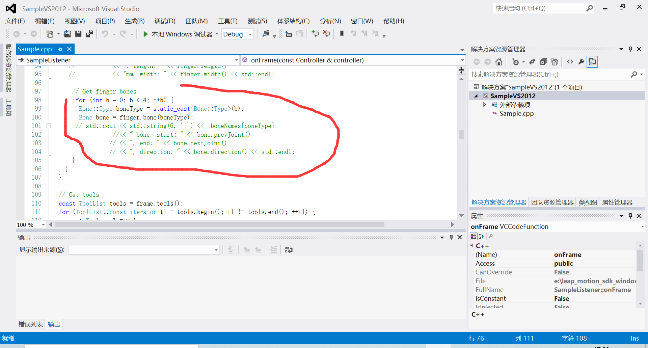Collapse the C++ property category
Viewport: 648px width, 348px height.
click(471, 246)
